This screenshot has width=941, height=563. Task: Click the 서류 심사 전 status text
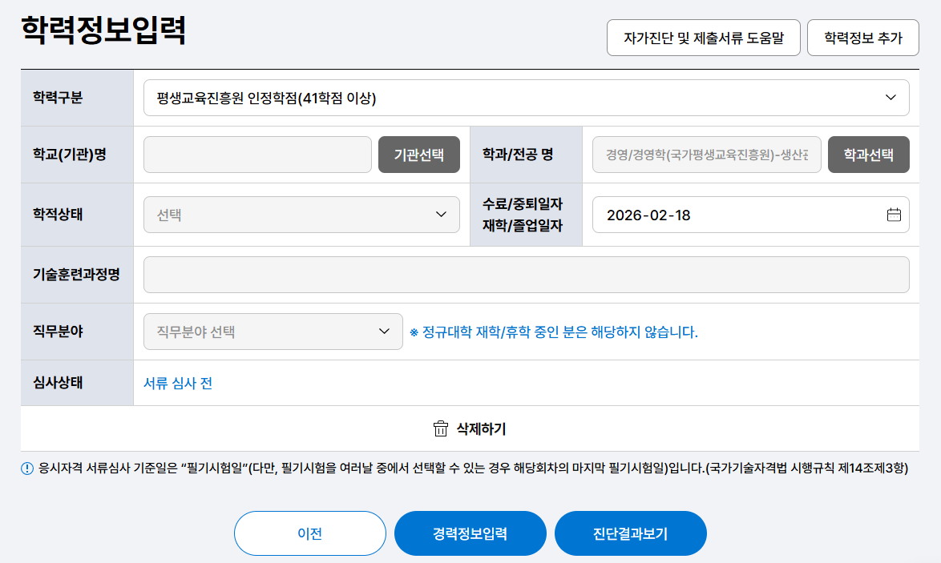click(178, 383)
